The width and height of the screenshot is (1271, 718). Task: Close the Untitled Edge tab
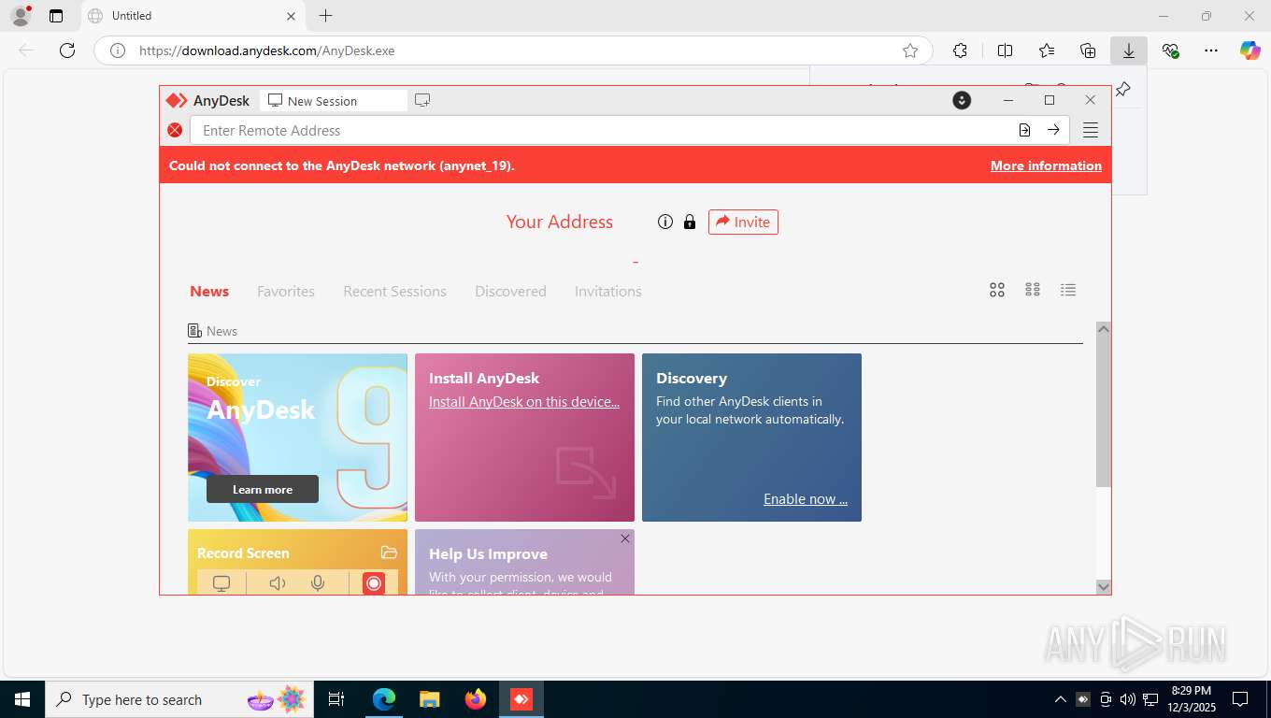pos(291,16)
